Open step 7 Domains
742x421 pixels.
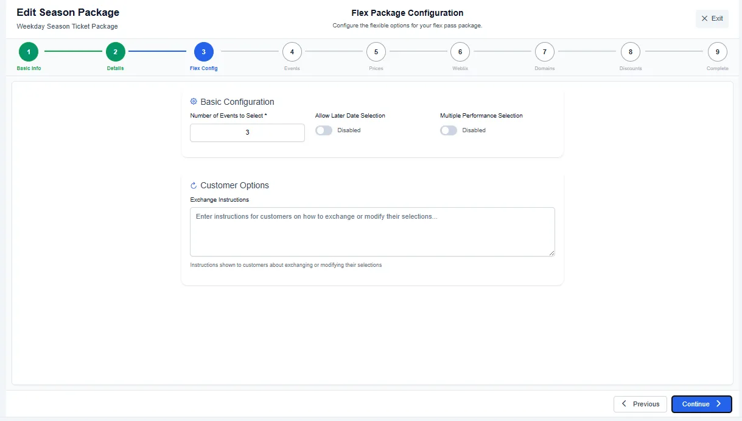(x=545, y=52)
